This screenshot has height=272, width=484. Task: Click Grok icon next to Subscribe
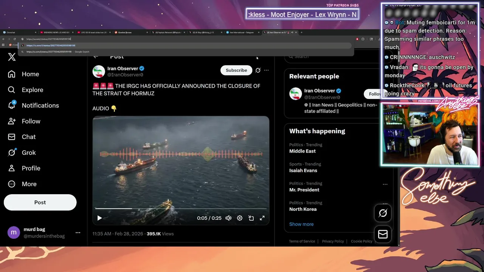(258, 70)
